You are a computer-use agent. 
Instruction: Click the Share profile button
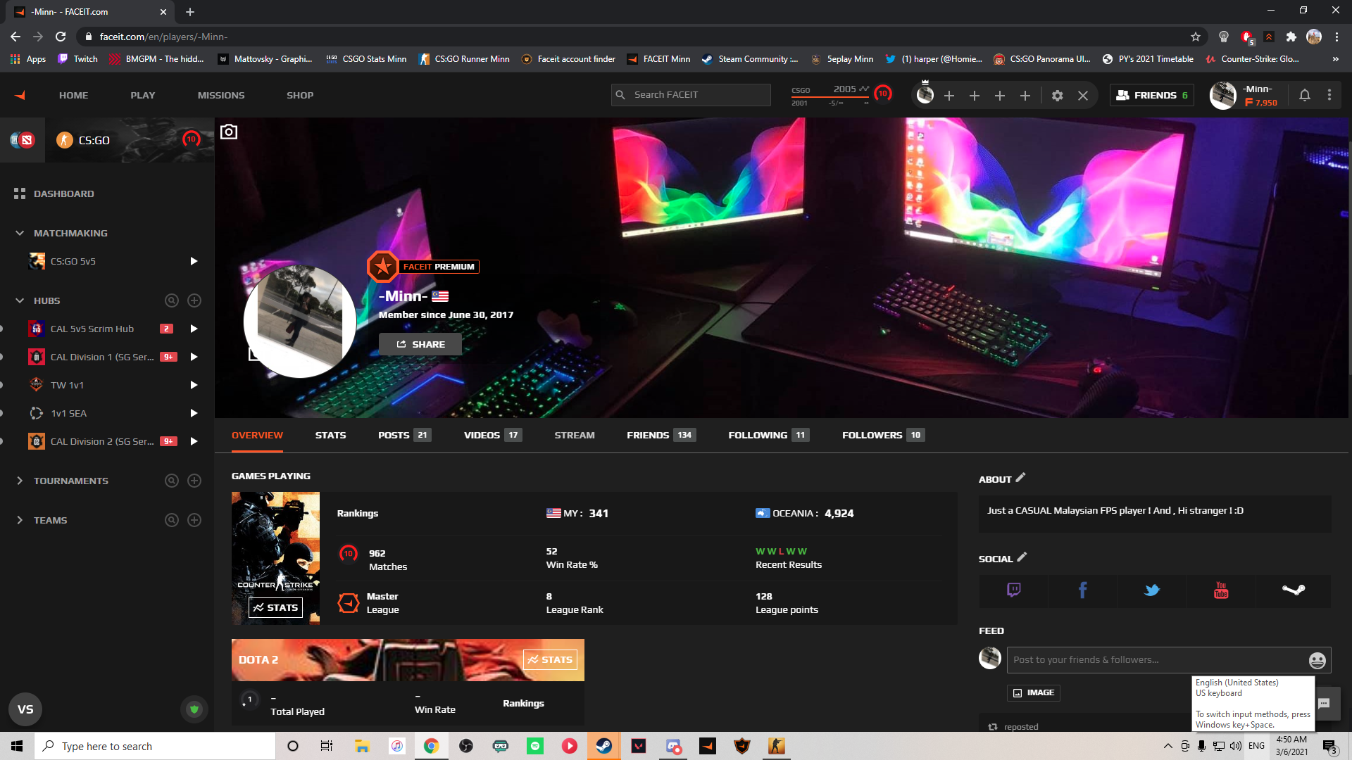click(x=420, y=344)
